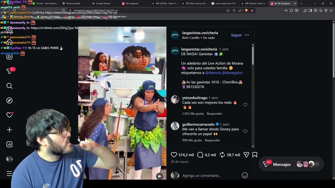View 999 Me gusta on comment
Screen dimensions: 335x188
pos(192,140)
